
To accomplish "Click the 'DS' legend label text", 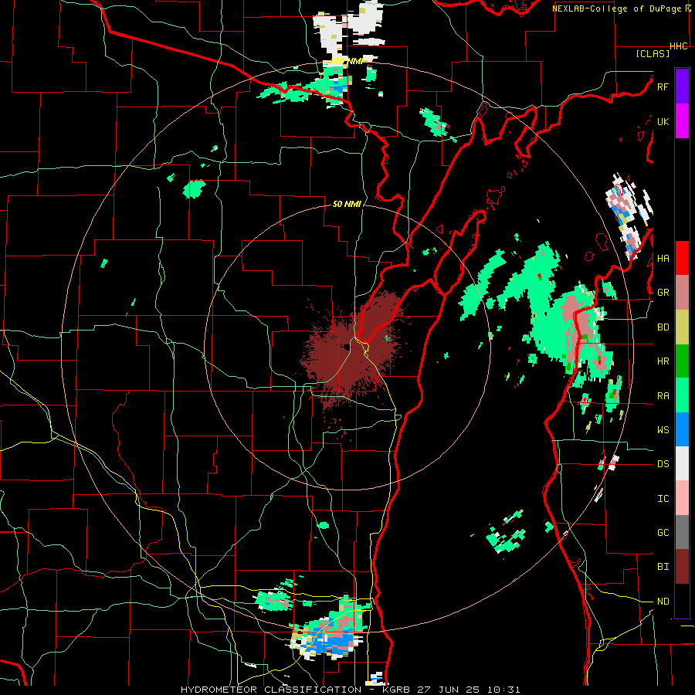I will point(663,464).
